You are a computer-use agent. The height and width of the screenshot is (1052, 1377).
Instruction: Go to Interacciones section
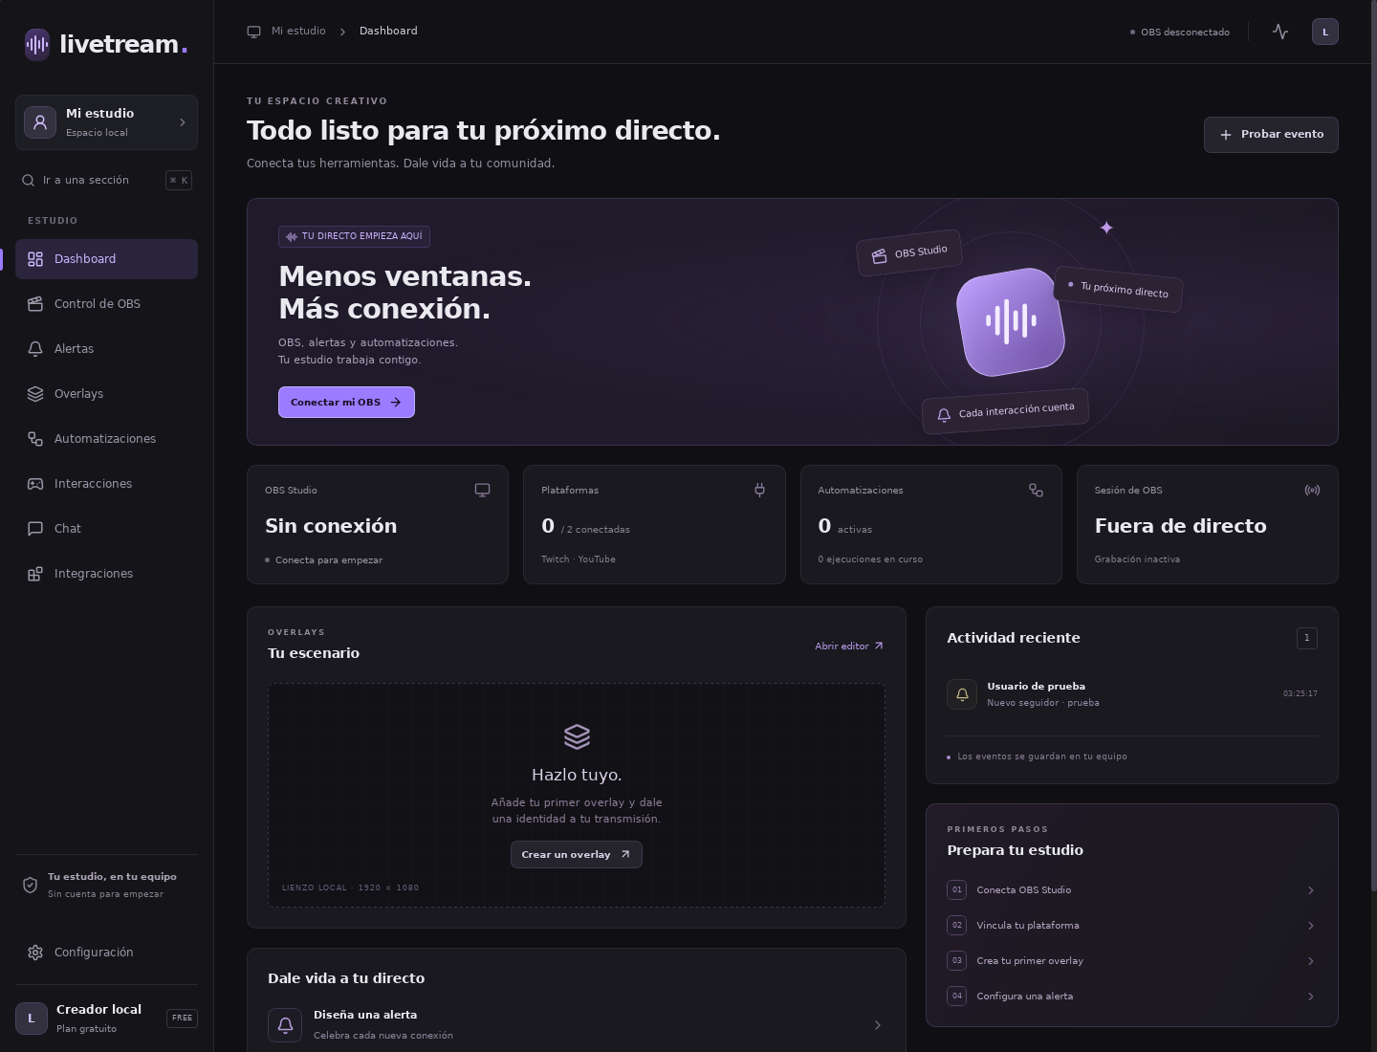click(x=106, y=484)
